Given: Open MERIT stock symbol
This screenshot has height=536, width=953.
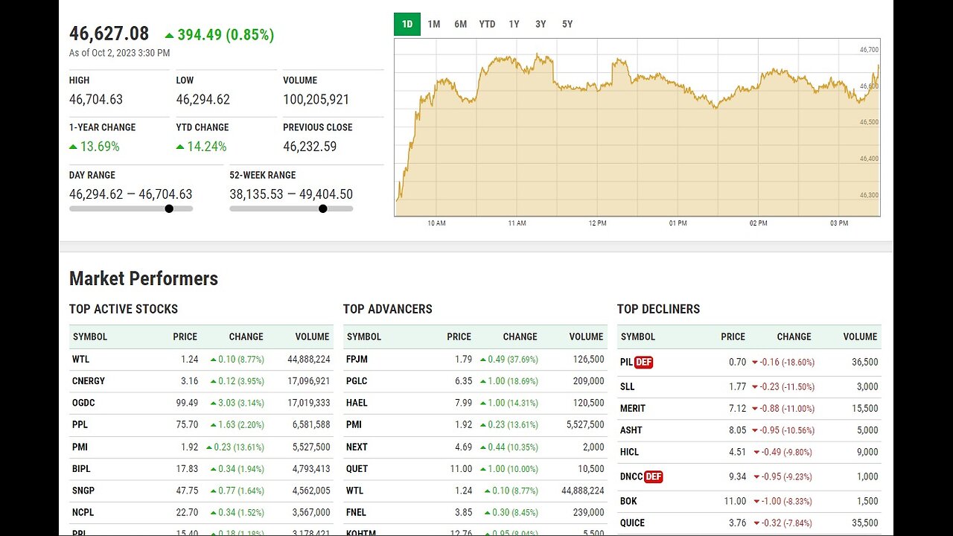Looking at the screenshot, I should [633, 408].
